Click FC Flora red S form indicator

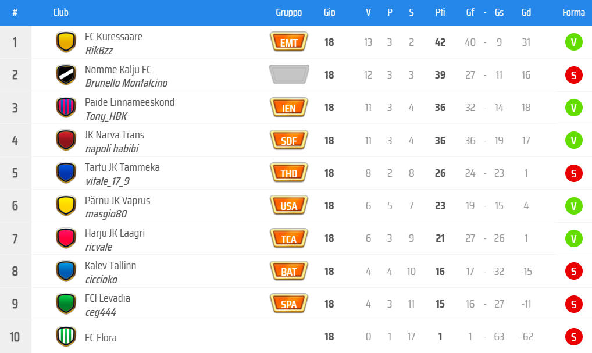pyautogui.click(x=573, y=337)
